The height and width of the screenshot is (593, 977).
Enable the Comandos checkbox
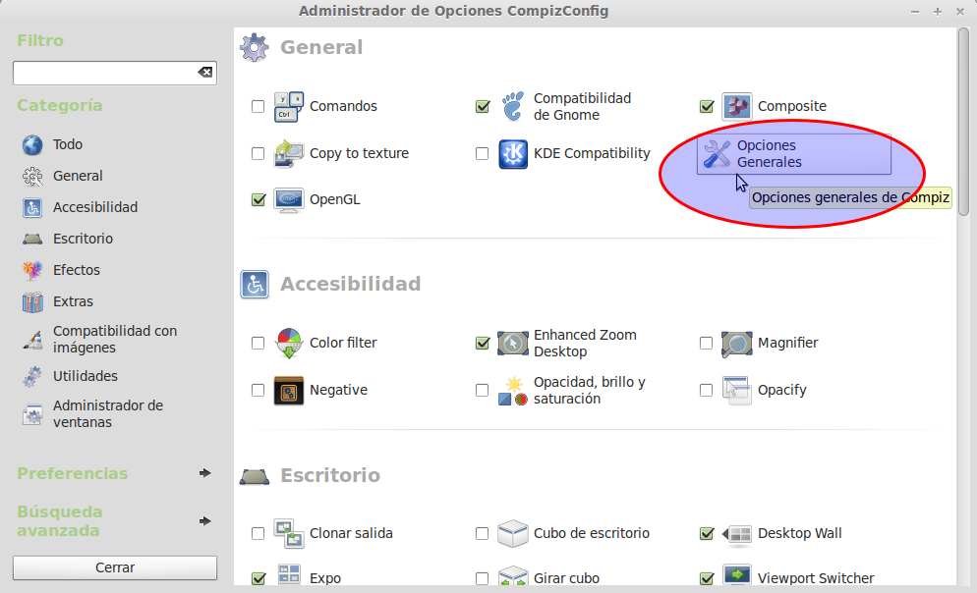click(x=258, y=106)
